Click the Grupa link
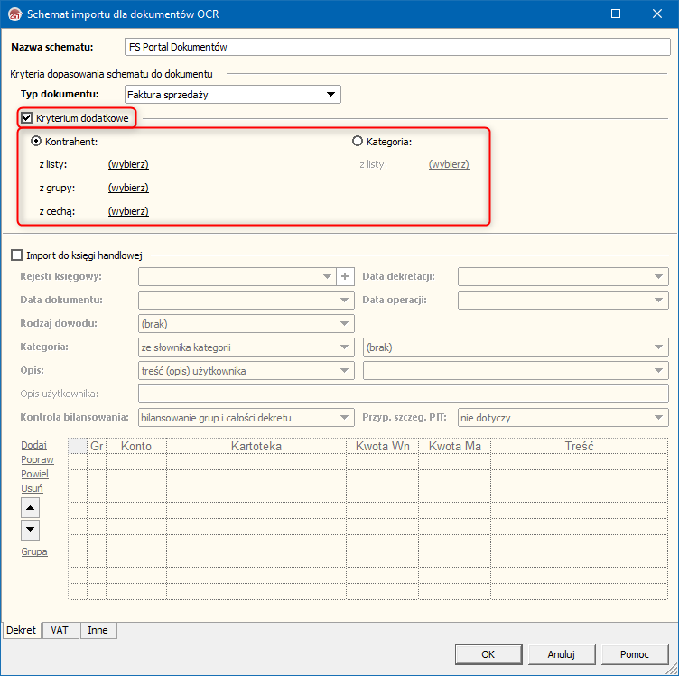This screenshot has height=676, width=679. (x=34, y=551)
